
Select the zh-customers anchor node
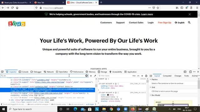(41, 80)
